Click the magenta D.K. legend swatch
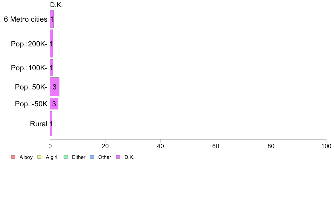This screenshot has width=334, height=207. click(x=118, y=157)
